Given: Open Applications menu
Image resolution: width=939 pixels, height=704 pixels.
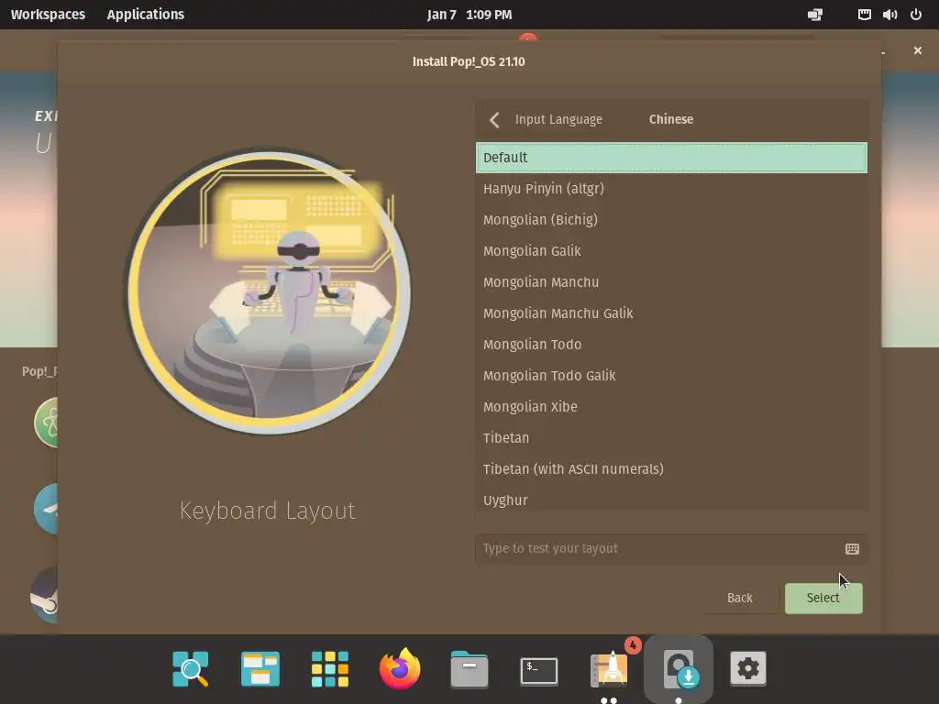Looking at the screenshot, I should point(146,15).
